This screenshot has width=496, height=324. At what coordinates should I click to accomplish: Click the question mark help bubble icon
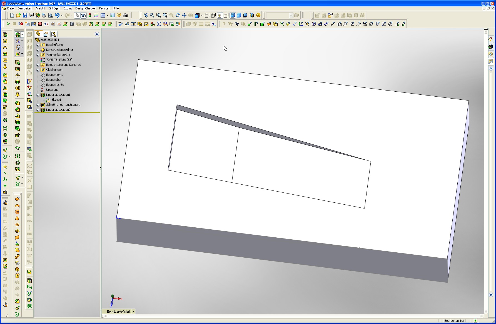(119, 15)
